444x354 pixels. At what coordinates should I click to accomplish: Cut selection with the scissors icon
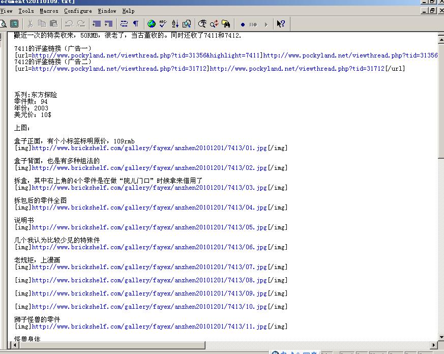click(31, 24)
